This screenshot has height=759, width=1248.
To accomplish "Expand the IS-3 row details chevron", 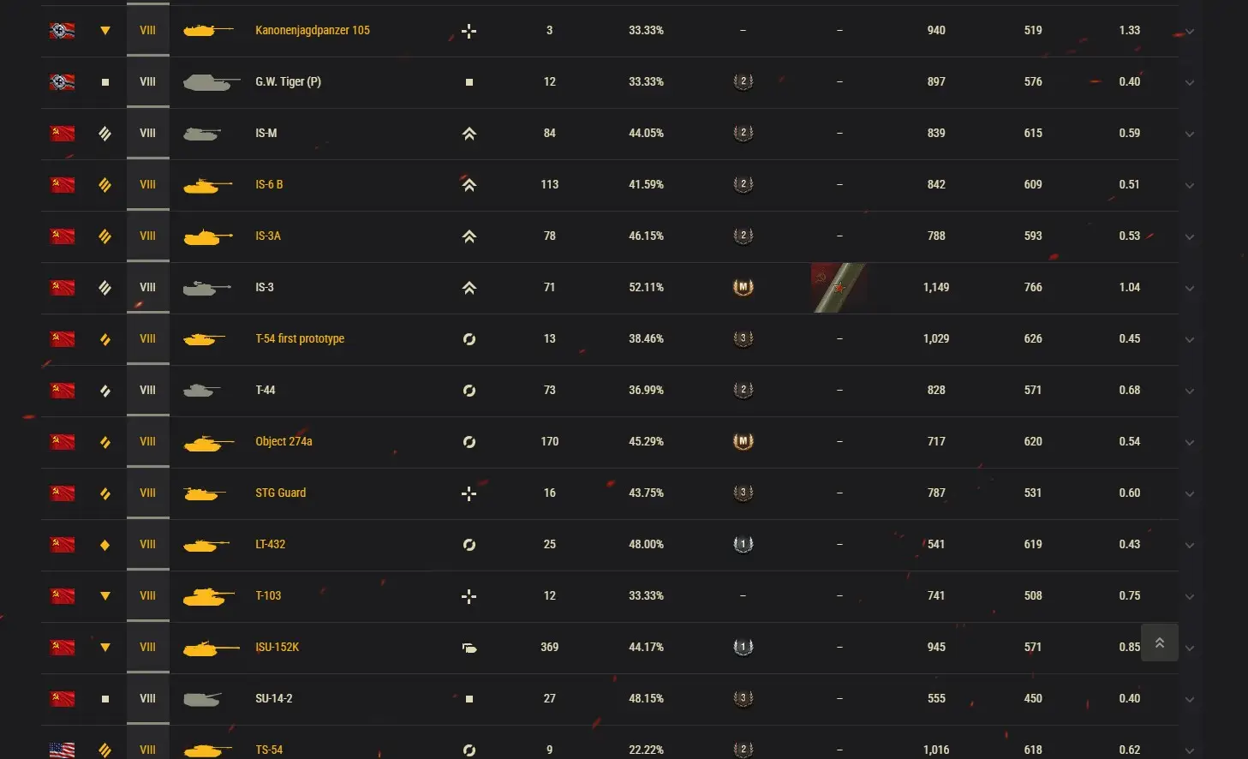I will click(x=1189, y=289).
